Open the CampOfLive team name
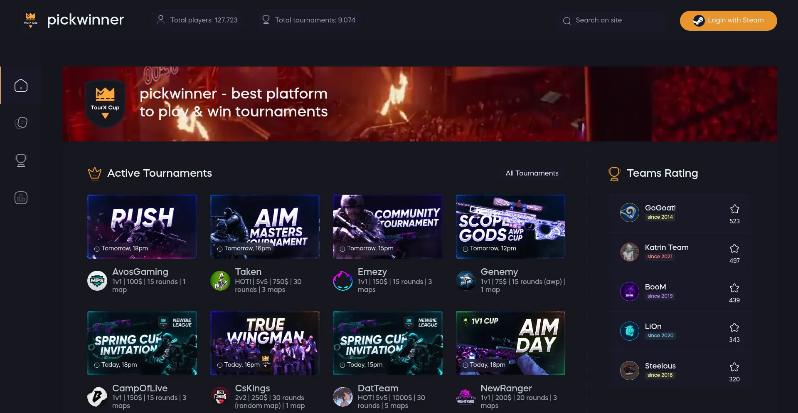 click(140, 388)
